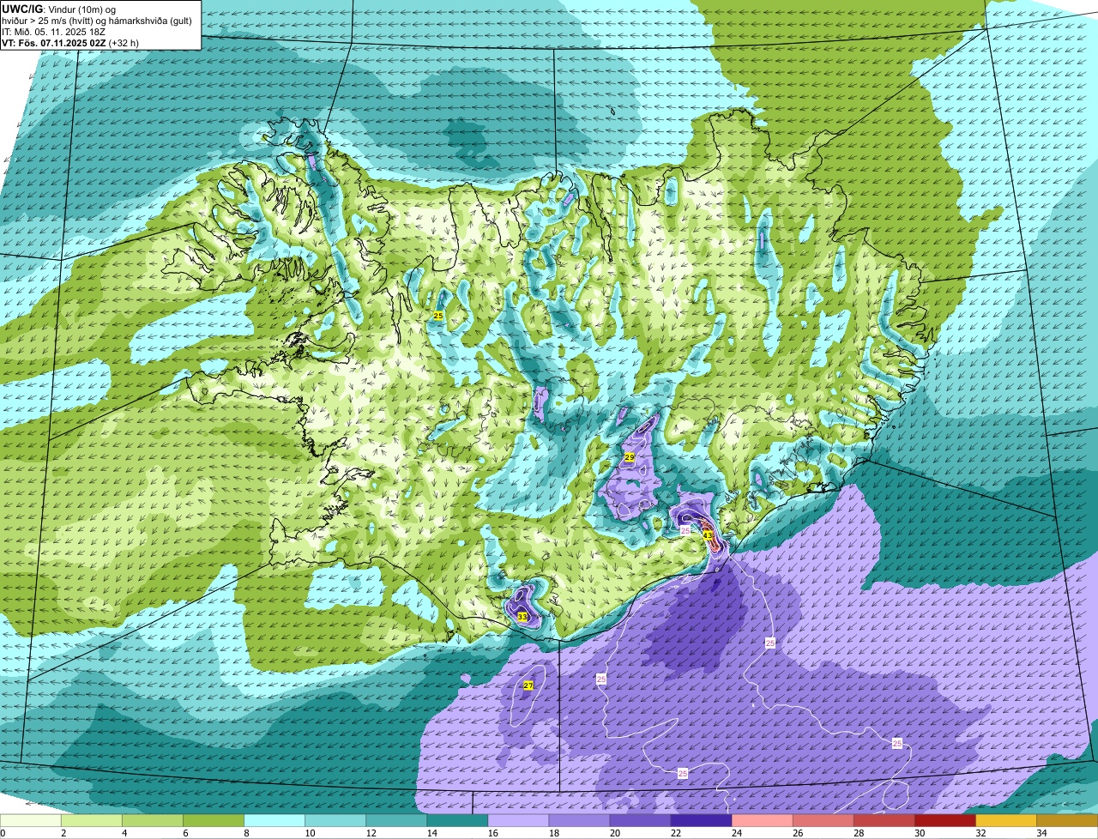
Task: Select the 26–28 m/s salmon legend swatch
Action: [x=823, y=821]
